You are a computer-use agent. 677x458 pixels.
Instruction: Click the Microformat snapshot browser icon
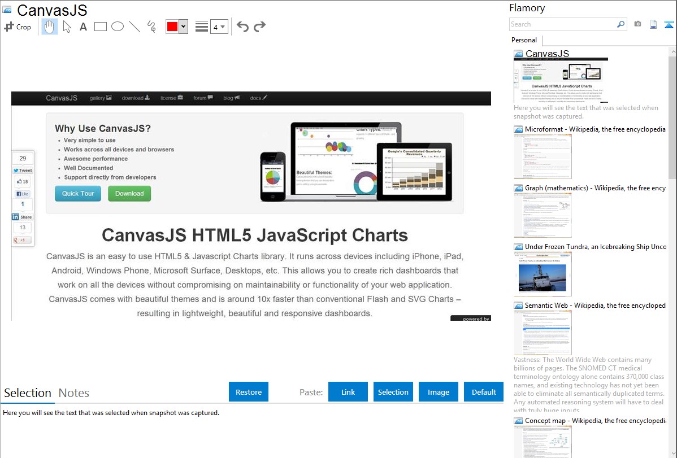tap(518, 129)
